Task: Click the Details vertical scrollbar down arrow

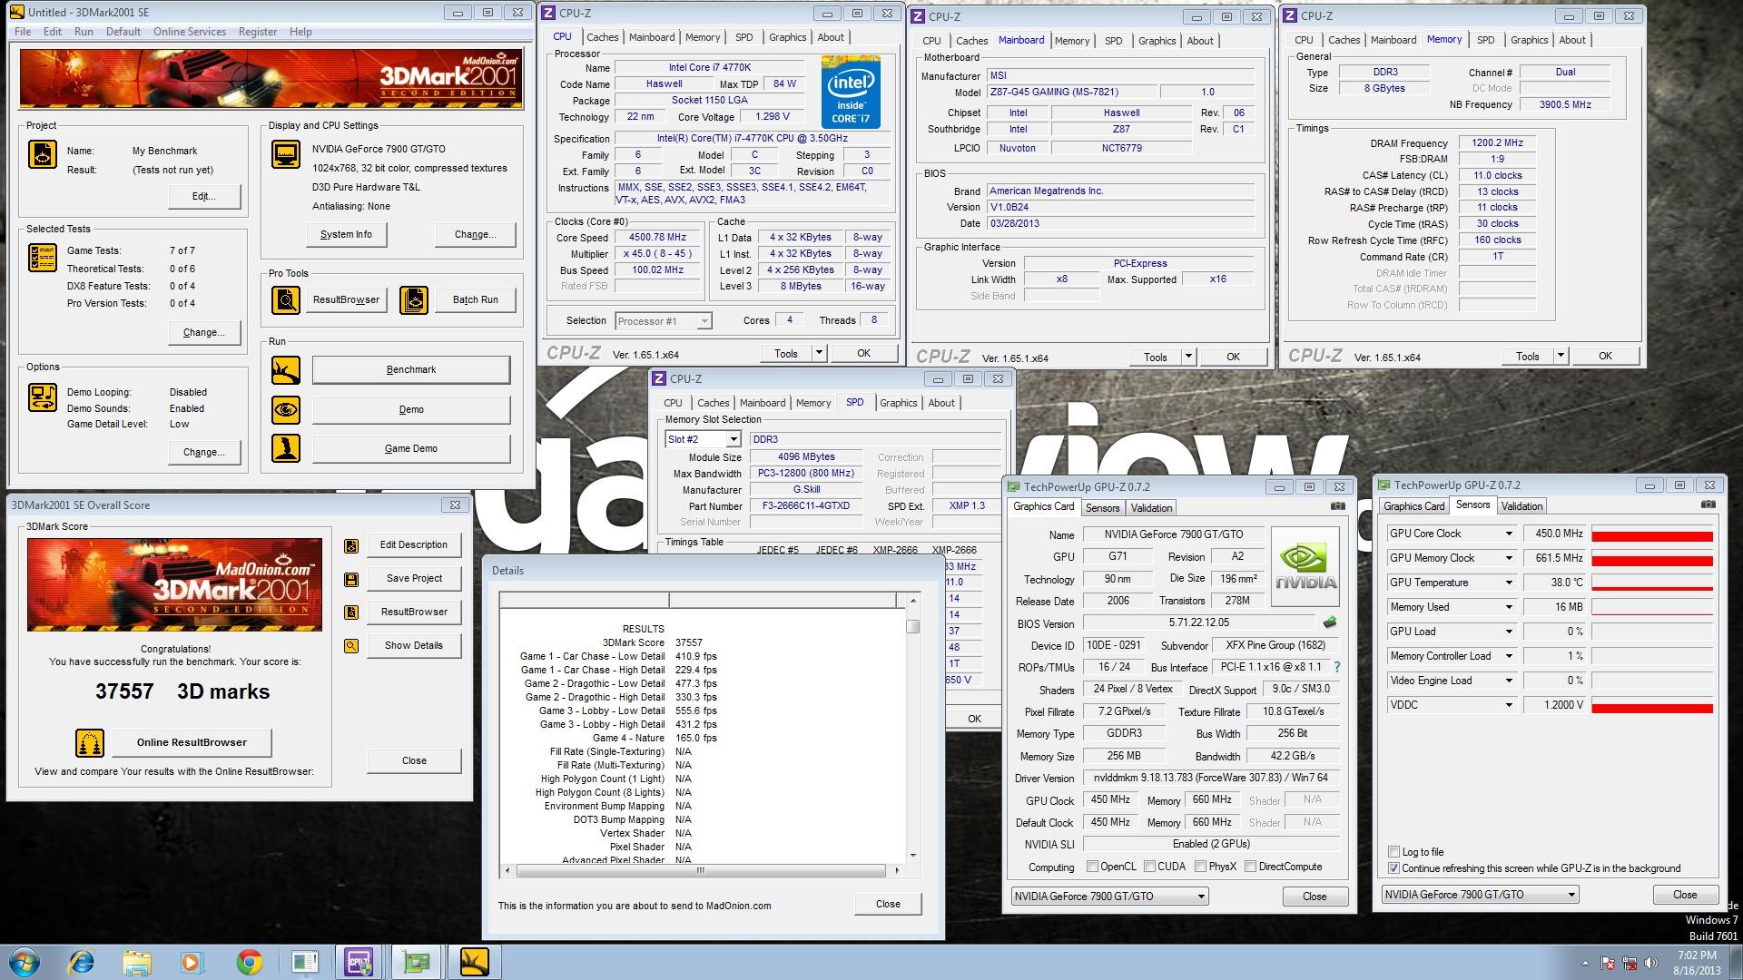Action: (x=912, y=855)
